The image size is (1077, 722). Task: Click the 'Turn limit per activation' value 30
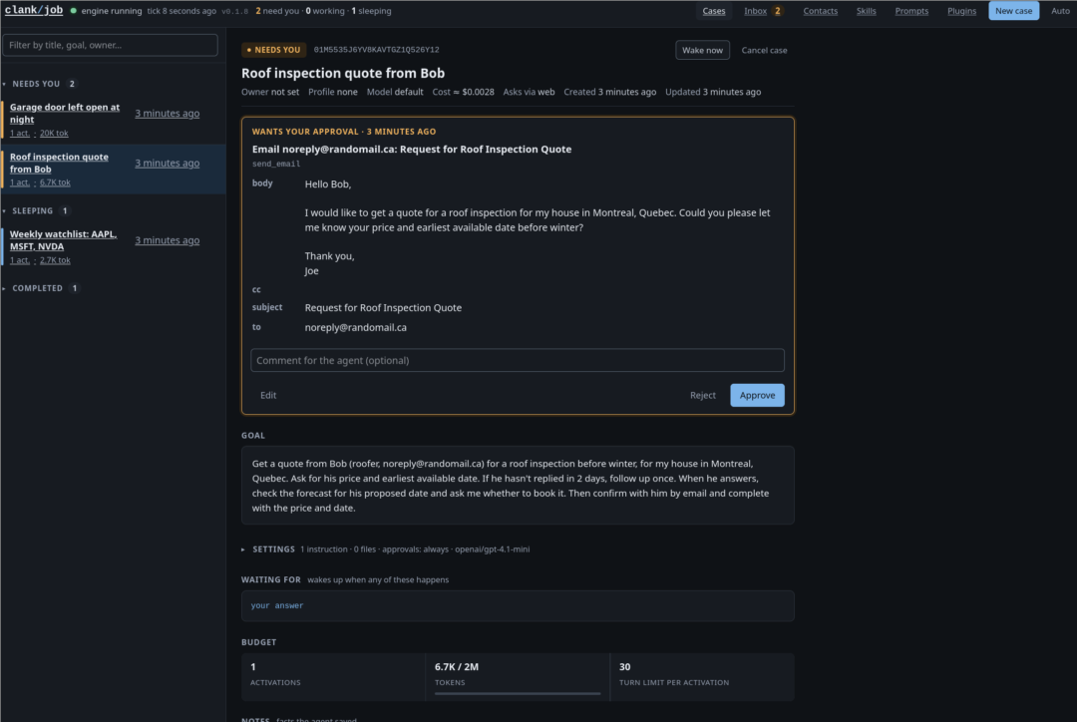624,667
